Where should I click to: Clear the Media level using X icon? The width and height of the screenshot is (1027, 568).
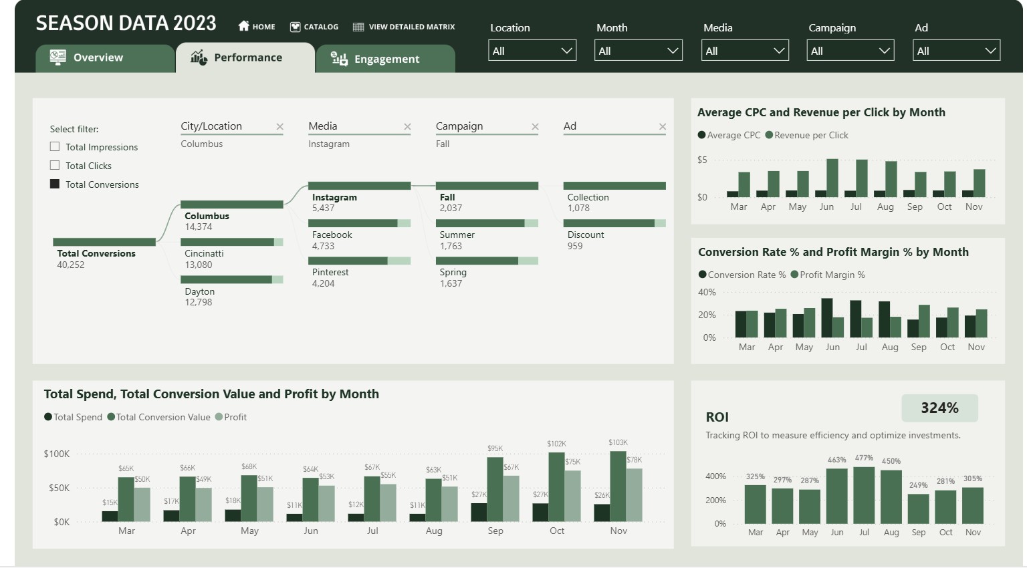pyautogui.click(x=407, y=127)
